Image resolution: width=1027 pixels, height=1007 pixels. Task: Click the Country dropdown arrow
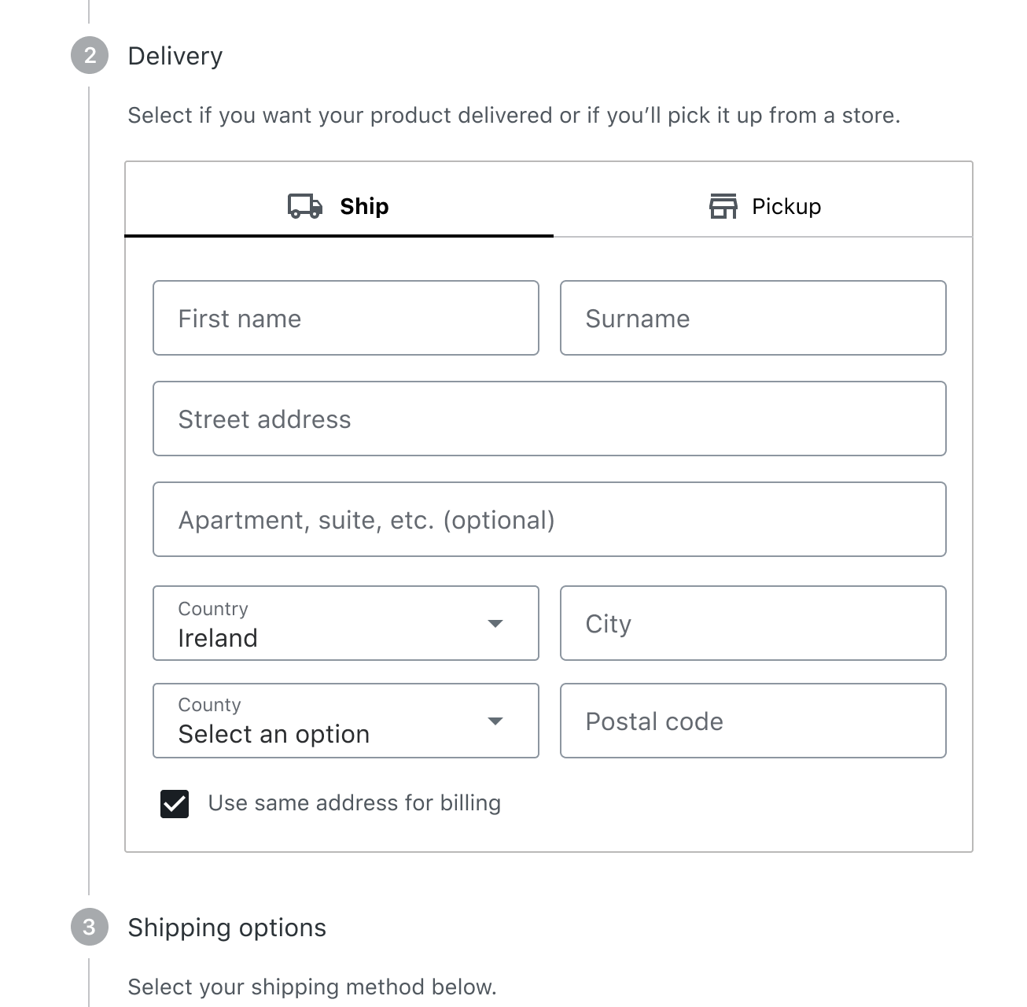[x=495, y=623]
